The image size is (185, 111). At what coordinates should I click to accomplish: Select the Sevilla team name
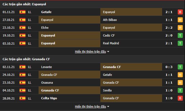click(107, 90)
